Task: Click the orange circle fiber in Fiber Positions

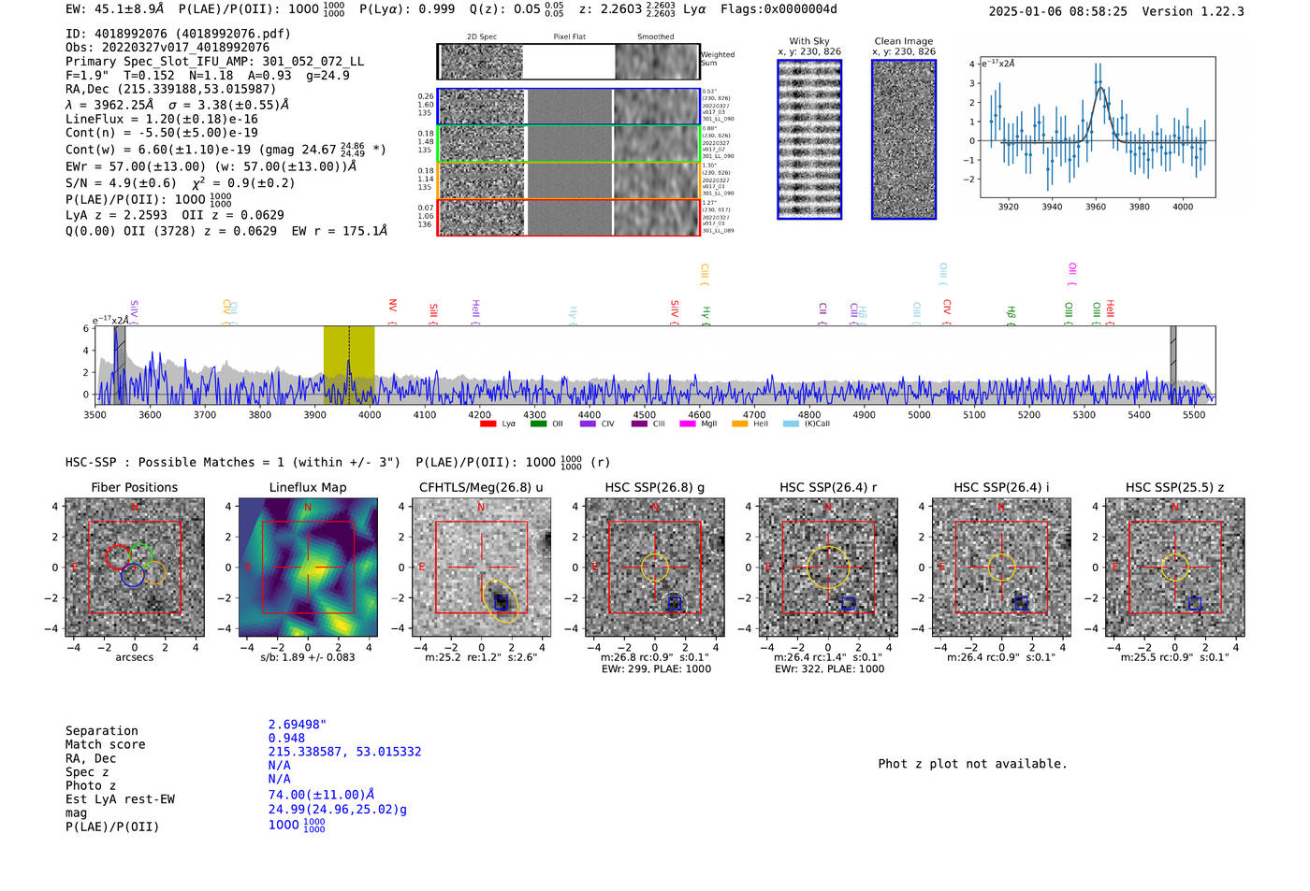Action: click(154, 573)
